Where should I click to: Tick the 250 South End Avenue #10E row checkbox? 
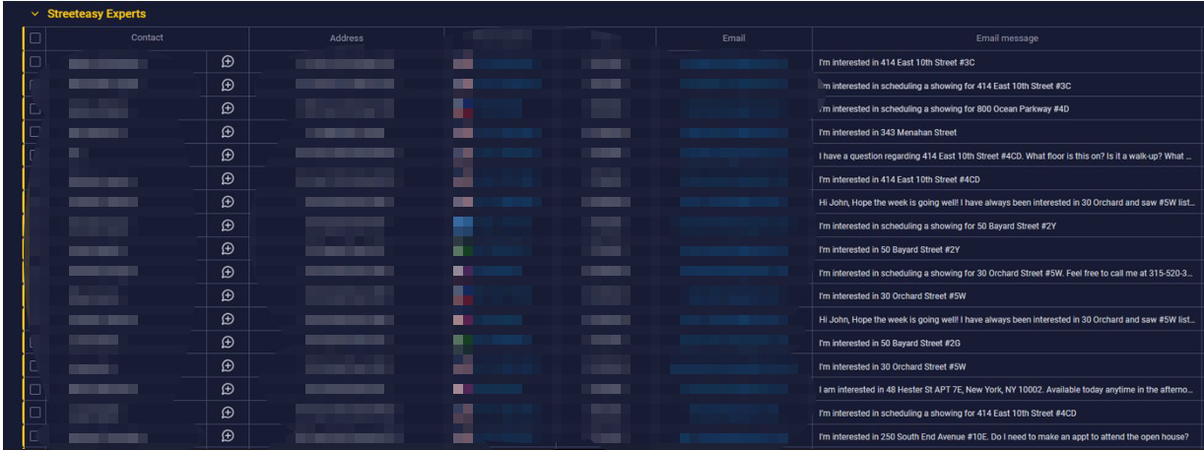point(35,436)
